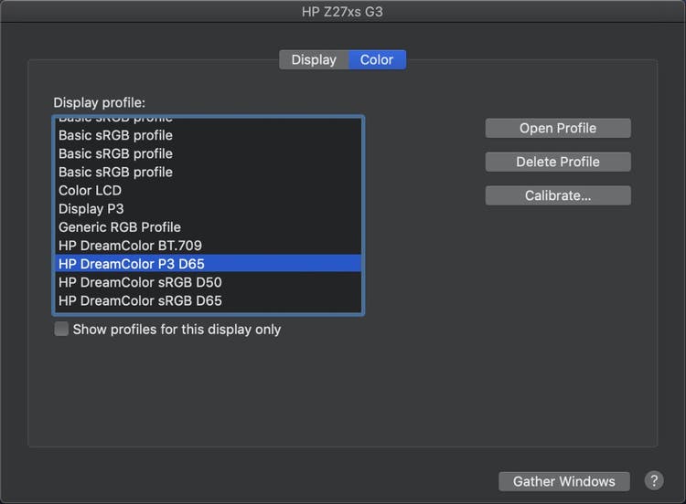Select the HP DreamColor sRGB D65 profile
This screenshot has width=686, height=504.
(x=140, y=300)
